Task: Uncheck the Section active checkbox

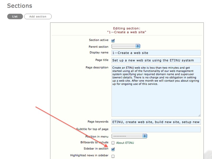Action: tap(113, 41)
